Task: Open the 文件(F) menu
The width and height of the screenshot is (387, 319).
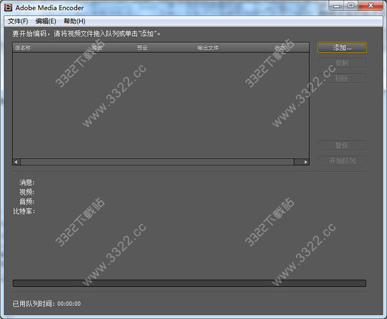Action: click(x=18, y=21)
